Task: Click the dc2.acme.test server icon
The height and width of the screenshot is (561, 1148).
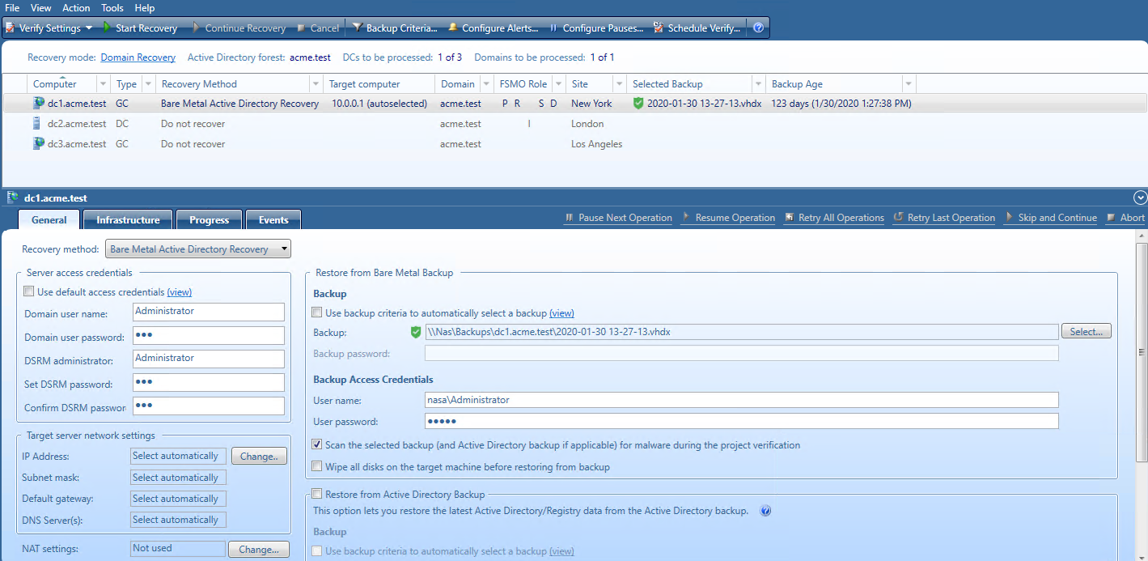Action: (36, 123)
